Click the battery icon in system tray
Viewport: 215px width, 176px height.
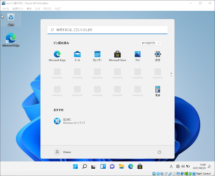[188, 166]
